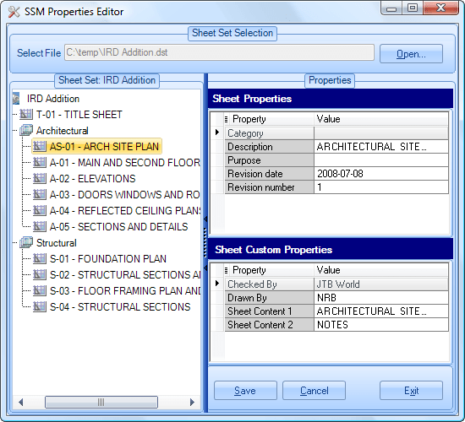
Task: Click the Structural subset folder icon
Action: [26, 242]
